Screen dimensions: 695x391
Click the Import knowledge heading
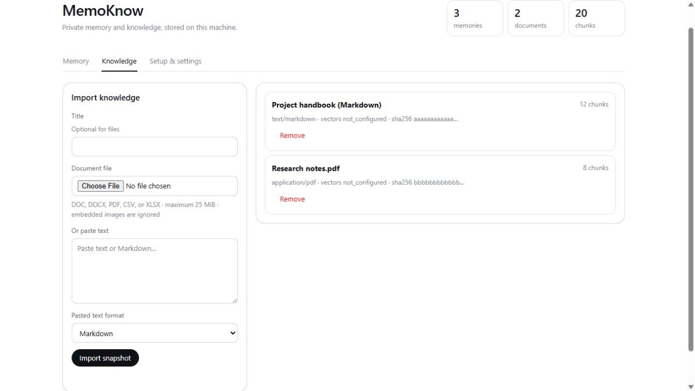(105, 98)
